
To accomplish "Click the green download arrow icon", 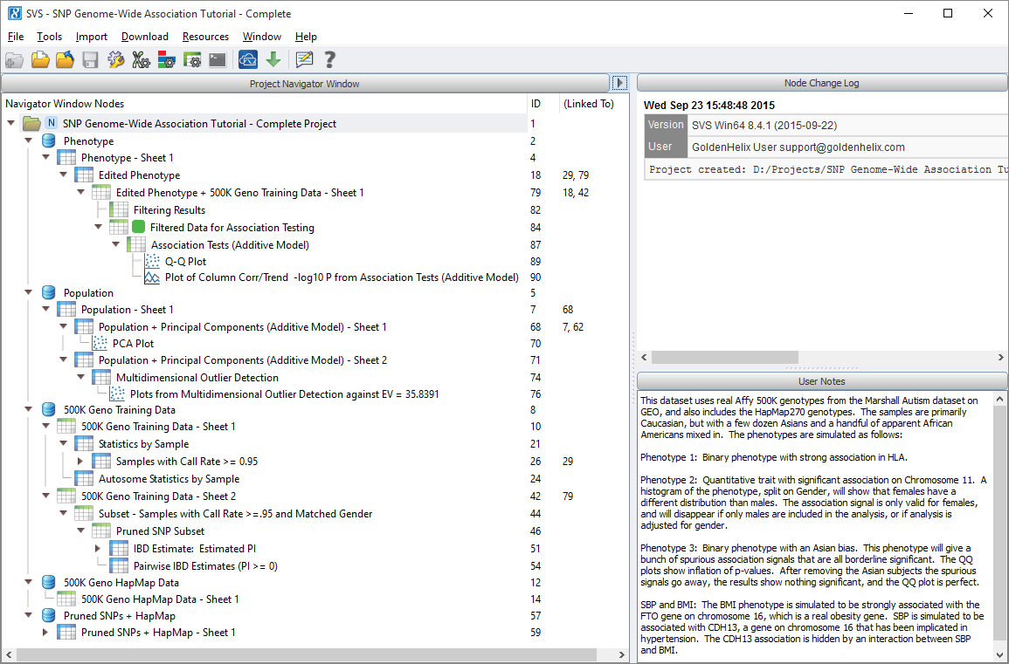I will [x=273, y=59].
